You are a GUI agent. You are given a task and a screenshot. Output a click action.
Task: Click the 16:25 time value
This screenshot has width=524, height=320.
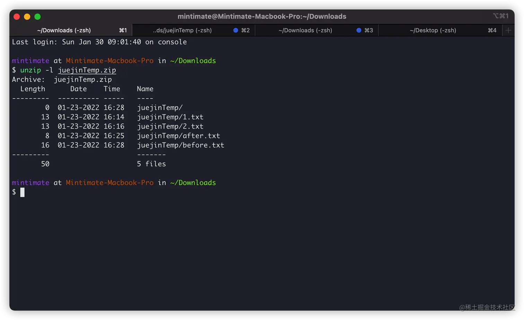click(114, 136)
